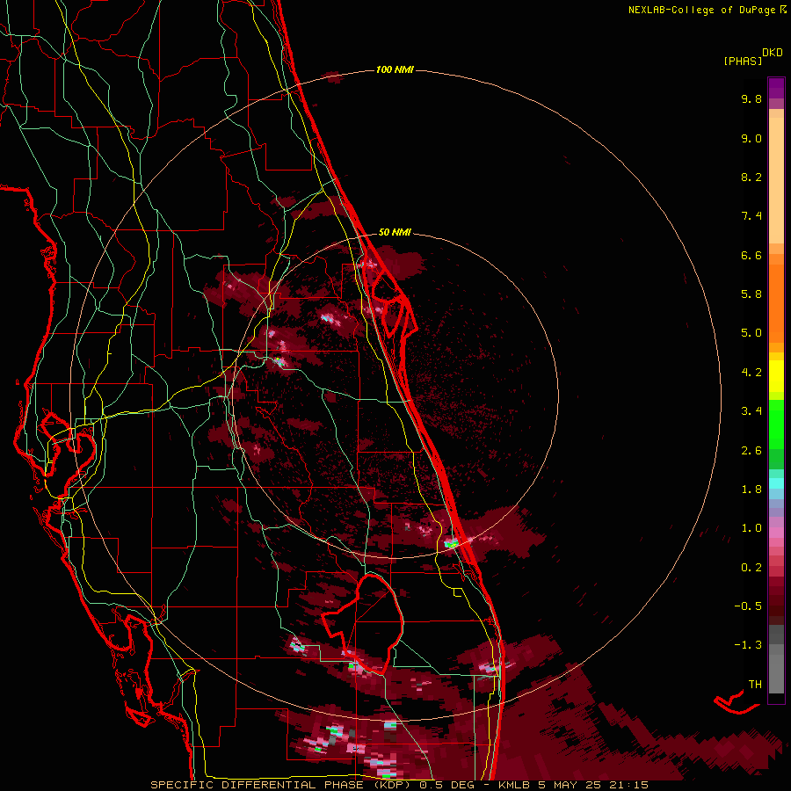Click the KMLB station ID in the caption
This screenshot has width=791, height=791.
tap(514, 785)
